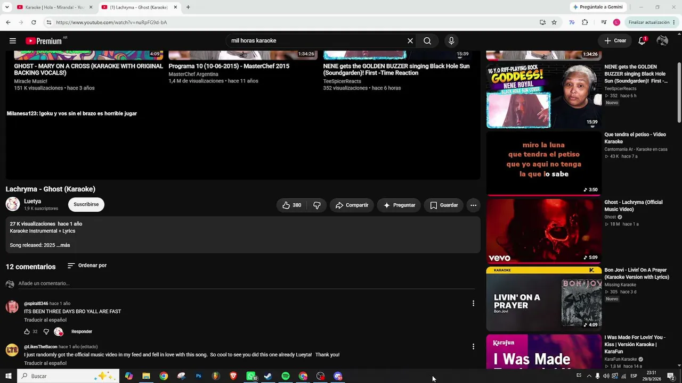View site information for youtube.com

tap(48, 22)
